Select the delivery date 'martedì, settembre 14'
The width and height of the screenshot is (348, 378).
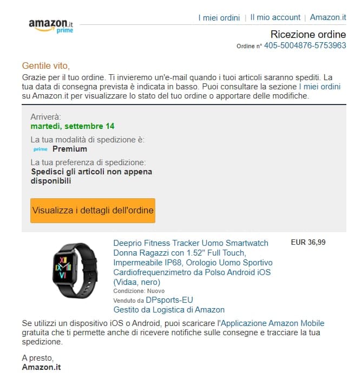click(73, 126)
